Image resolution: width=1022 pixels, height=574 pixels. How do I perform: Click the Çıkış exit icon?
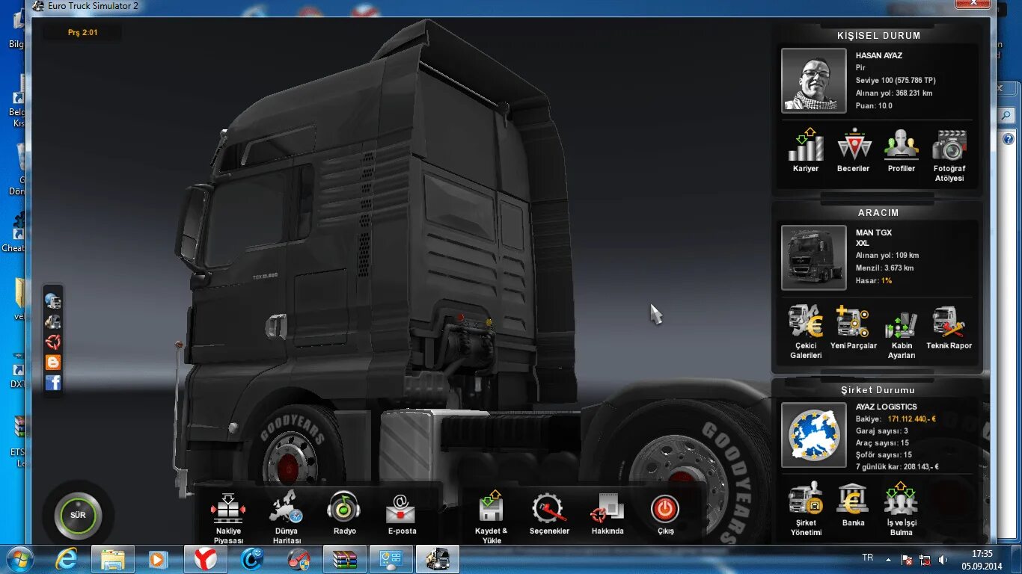(x=665, y=509)
